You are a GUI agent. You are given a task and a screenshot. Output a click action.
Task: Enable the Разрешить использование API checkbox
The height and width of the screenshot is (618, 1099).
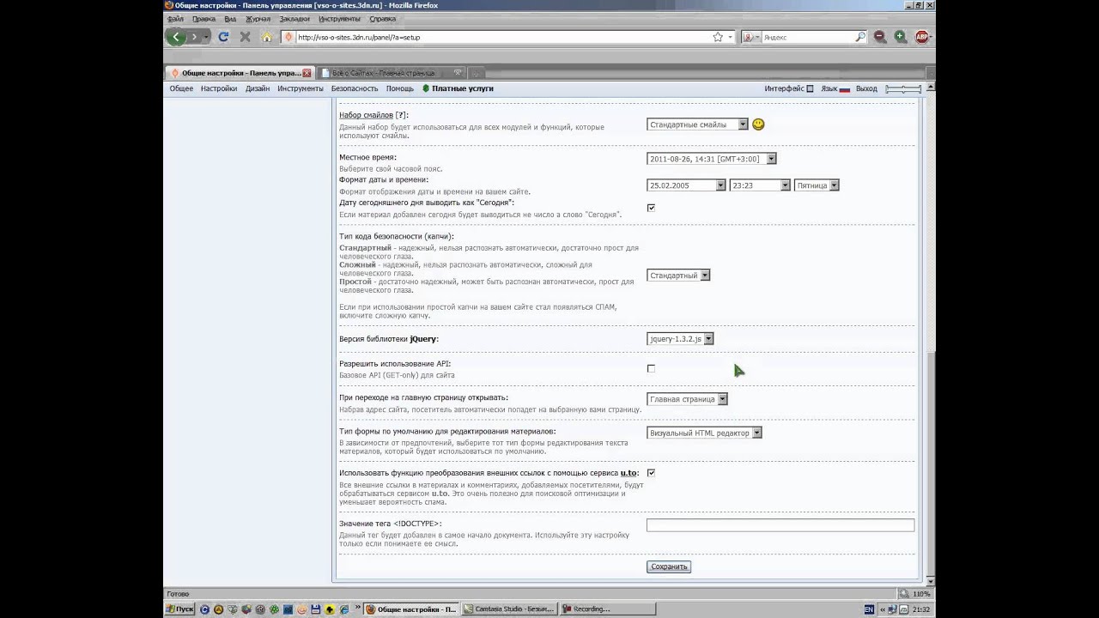pos(651,368)
